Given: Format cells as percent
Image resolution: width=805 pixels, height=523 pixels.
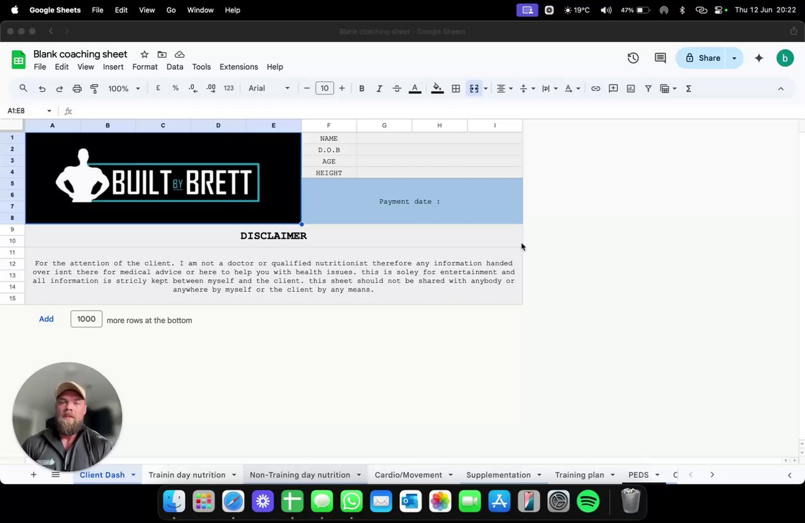Looking at the screenshot, I should [175, 89].
